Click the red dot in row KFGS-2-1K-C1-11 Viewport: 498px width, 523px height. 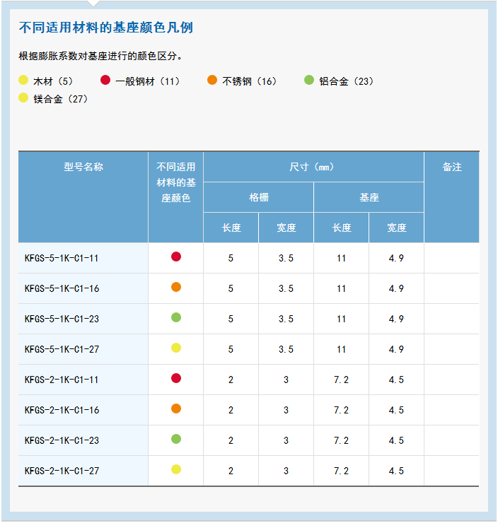click(x=176, y=378)
